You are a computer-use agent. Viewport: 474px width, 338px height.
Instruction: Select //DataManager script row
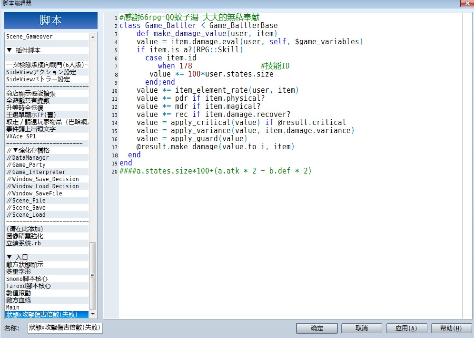47,158
